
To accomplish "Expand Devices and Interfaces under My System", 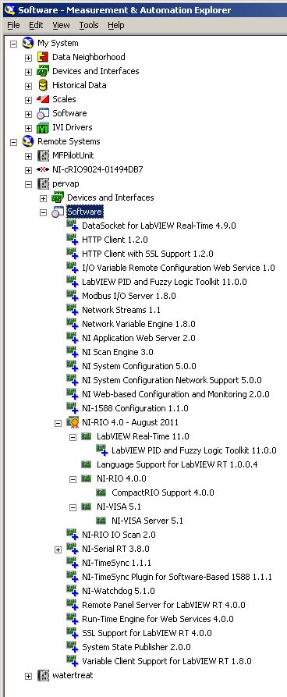I will (28, 72).
